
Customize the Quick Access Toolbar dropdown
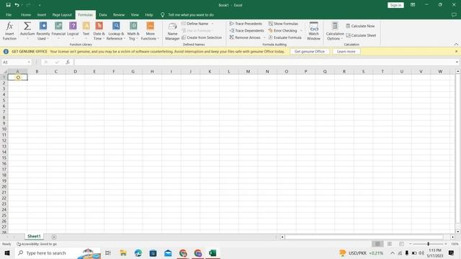point(40,5)
